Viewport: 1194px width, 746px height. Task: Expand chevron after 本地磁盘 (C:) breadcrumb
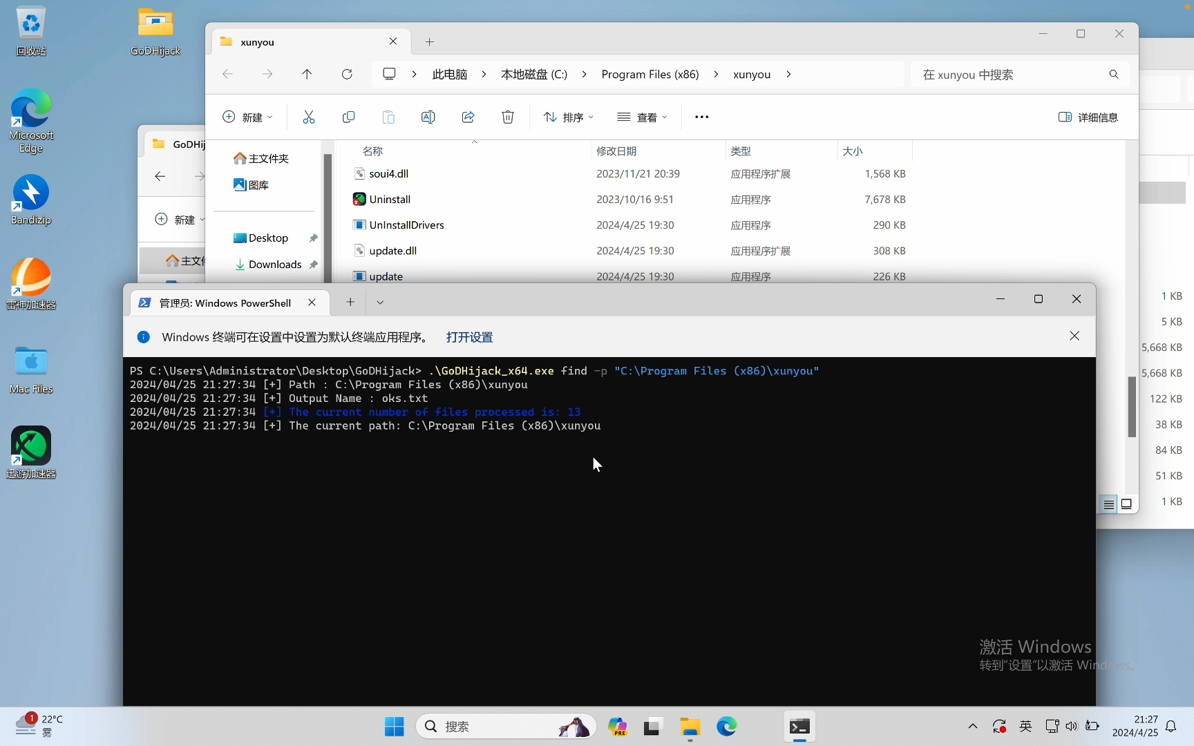tap(584, 74)
